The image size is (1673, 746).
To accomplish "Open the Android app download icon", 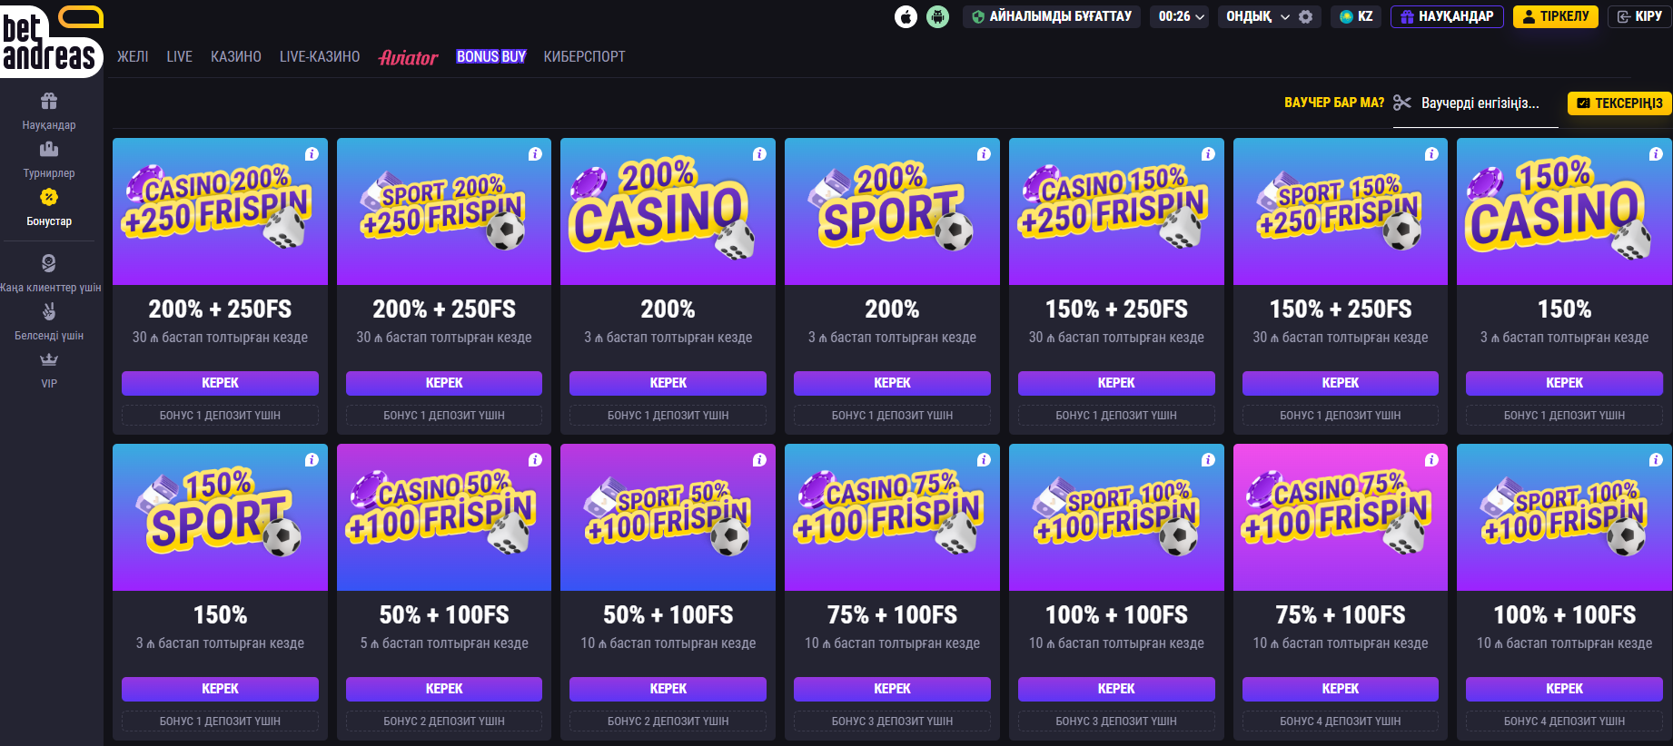I will pyautogui.click(x=937, y=16).
